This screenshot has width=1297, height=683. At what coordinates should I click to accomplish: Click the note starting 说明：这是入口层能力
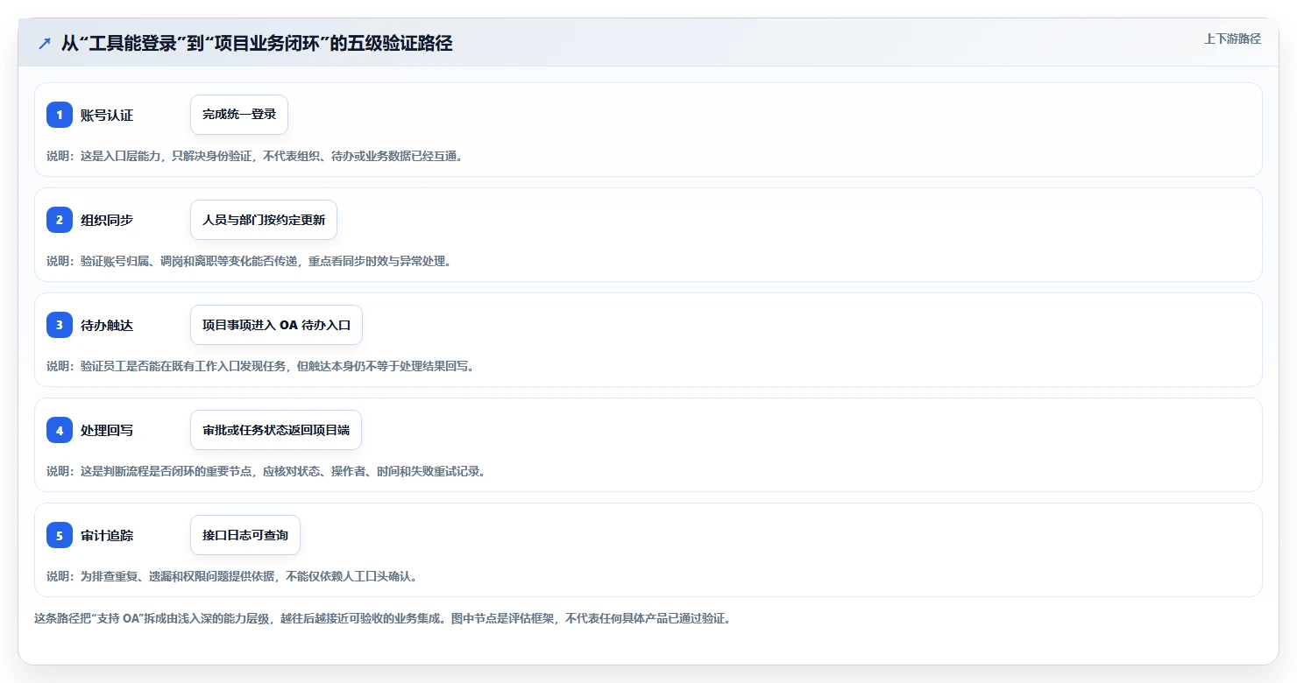255,156
